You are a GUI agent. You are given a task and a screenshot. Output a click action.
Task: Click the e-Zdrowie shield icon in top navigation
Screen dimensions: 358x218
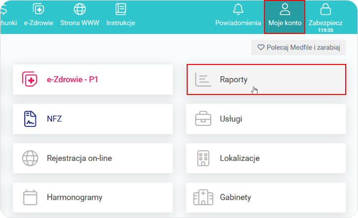click(38, 9)
